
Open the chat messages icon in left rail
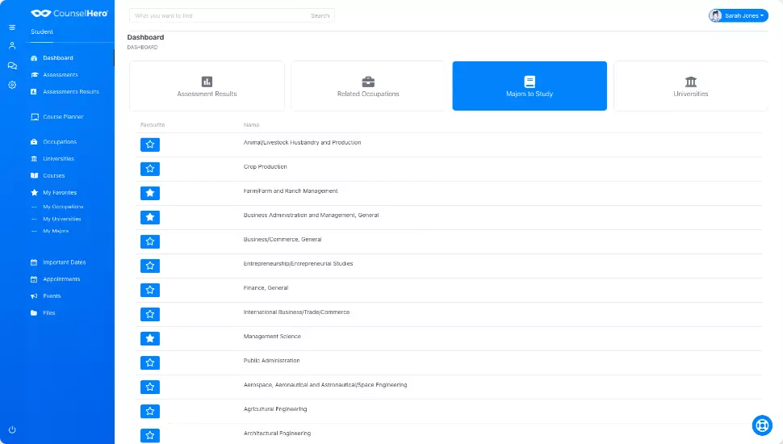click(x=12, y=65)
